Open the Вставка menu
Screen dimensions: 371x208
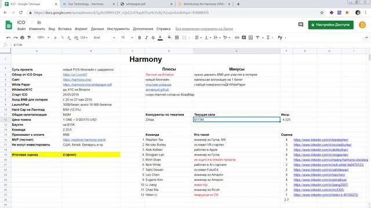[64, 29]
